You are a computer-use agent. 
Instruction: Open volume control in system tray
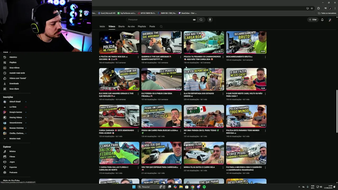(x=321, y=187)
